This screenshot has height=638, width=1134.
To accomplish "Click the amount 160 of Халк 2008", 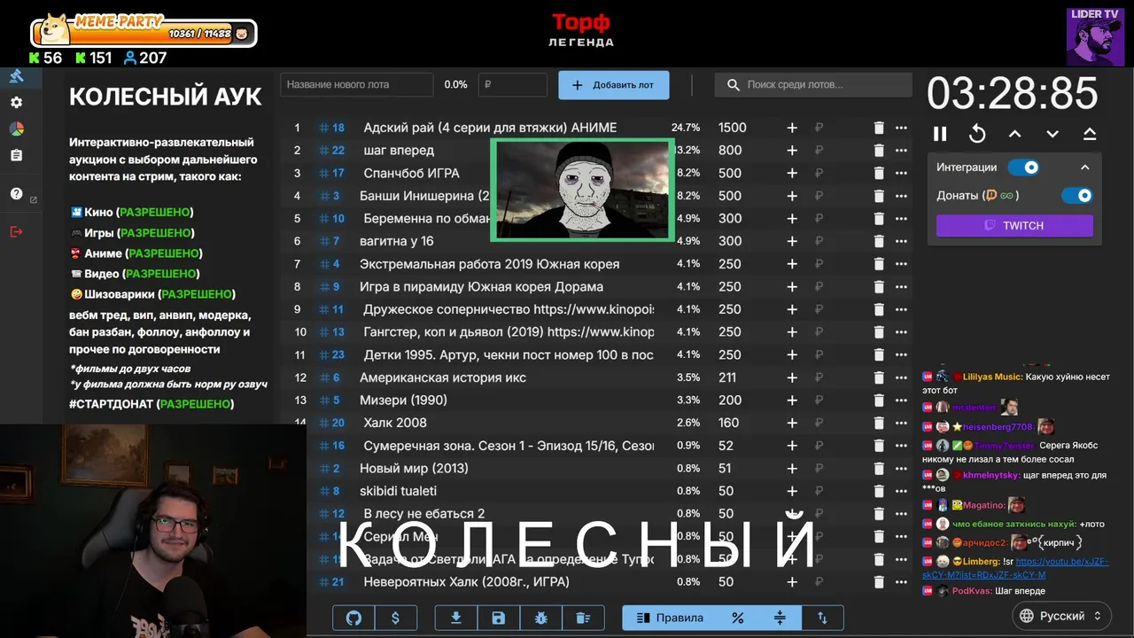I will (729, 424).
